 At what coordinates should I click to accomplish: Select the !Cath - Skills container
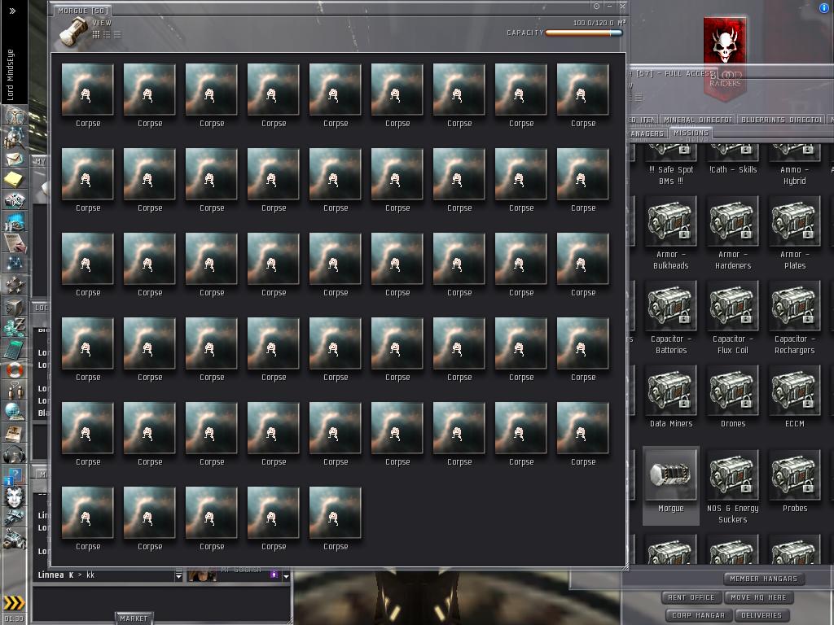(732, 160)
